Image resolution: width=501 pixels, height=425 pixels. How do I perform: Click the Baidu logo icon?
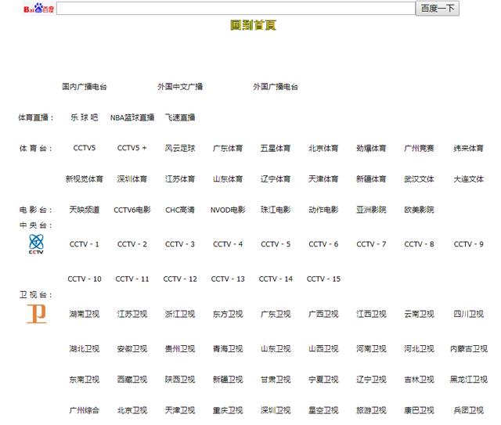point(38,9)
